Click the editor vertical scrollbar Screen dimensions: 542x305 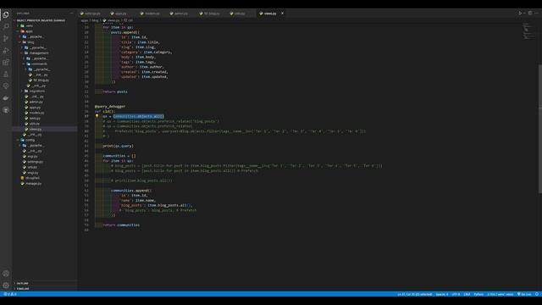(x=540, y=129)
